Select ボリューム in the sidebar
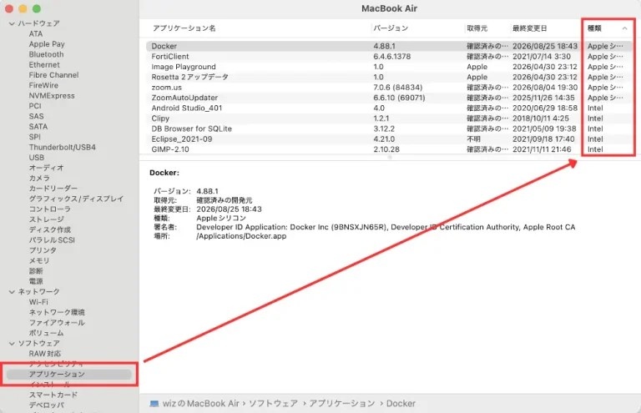The image size is (641, 413). [46, 333]
